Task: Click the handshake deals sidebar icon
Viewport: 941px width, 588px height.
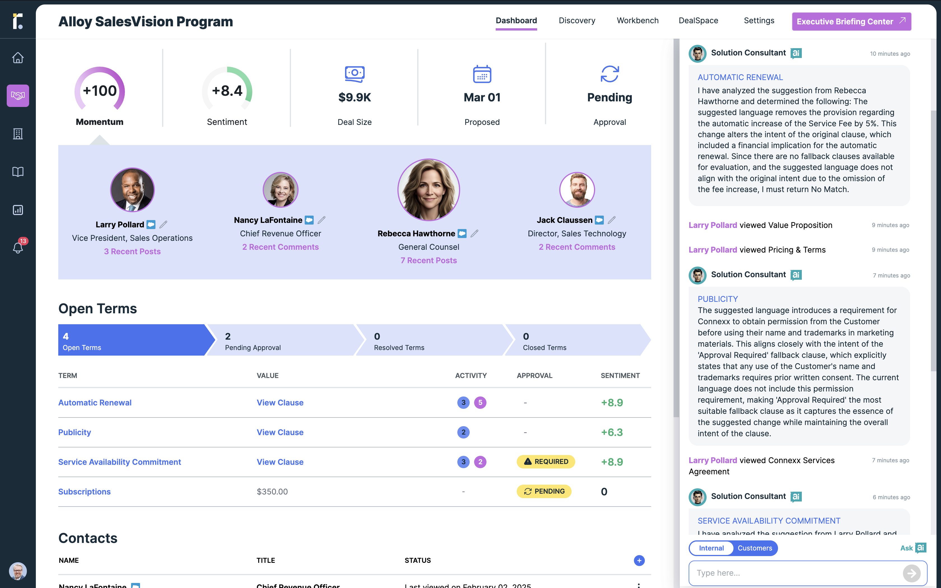Action: 18,96
